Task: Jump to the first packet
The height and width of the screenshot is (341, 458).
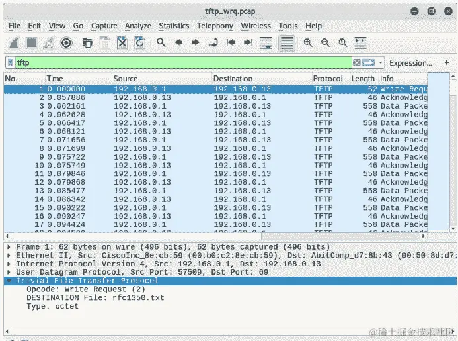Action: coord(231,43)
